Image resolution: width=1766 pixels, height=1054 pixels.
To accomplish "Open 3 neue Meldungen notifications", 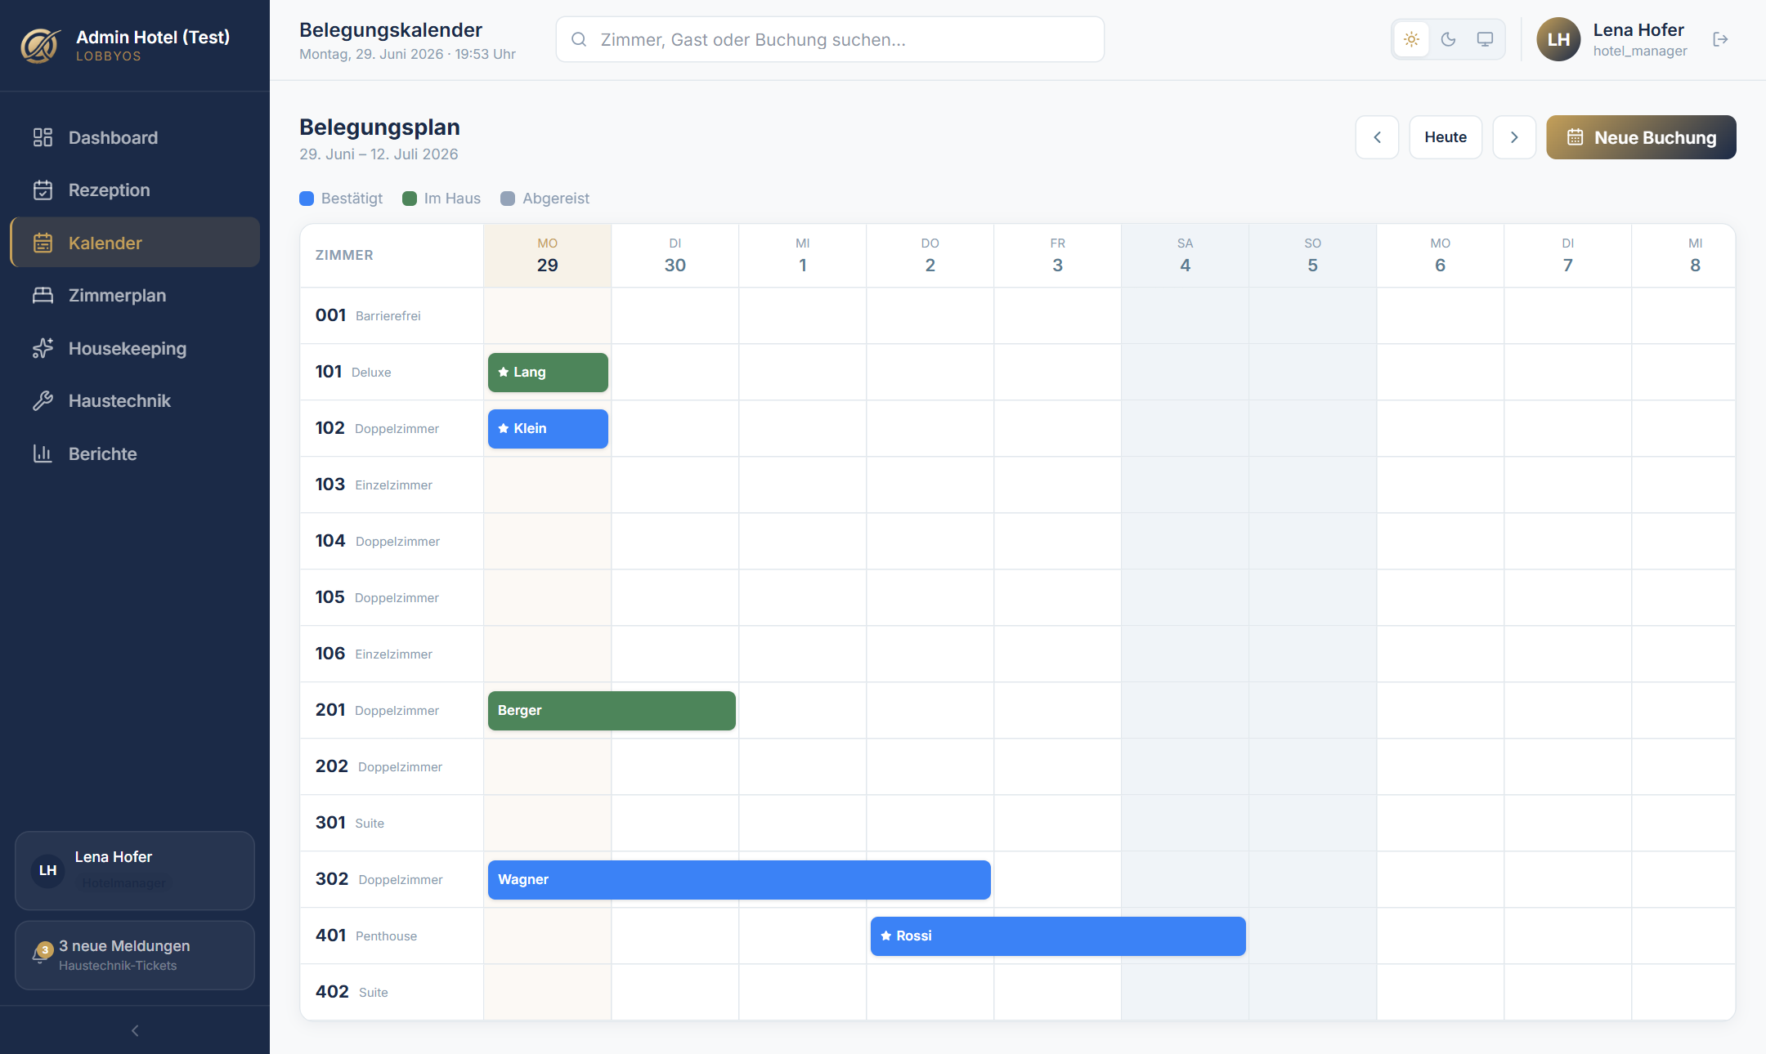I will point(135,955).
